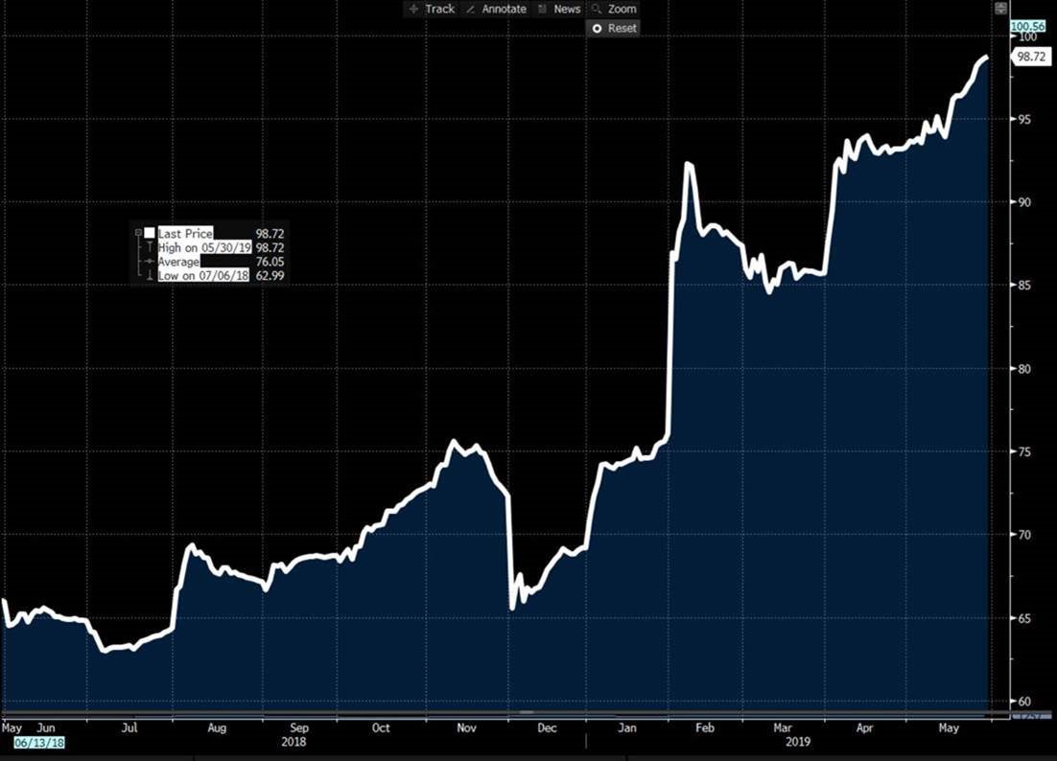Click the Low marker icon in legend
The width and height of the screenshot is (1057, 761).
[150, 276]
